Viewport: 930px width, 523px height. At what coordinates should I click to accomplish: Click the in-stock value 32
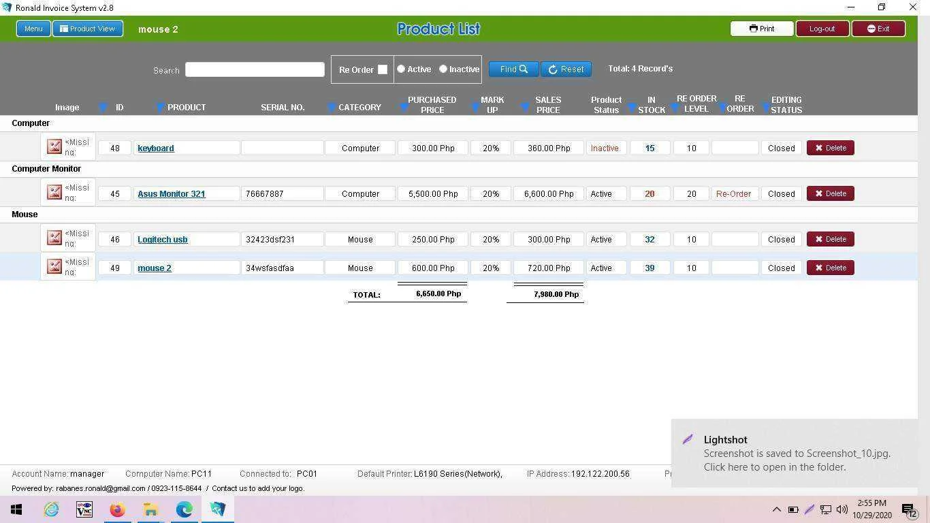coord(650,239)
